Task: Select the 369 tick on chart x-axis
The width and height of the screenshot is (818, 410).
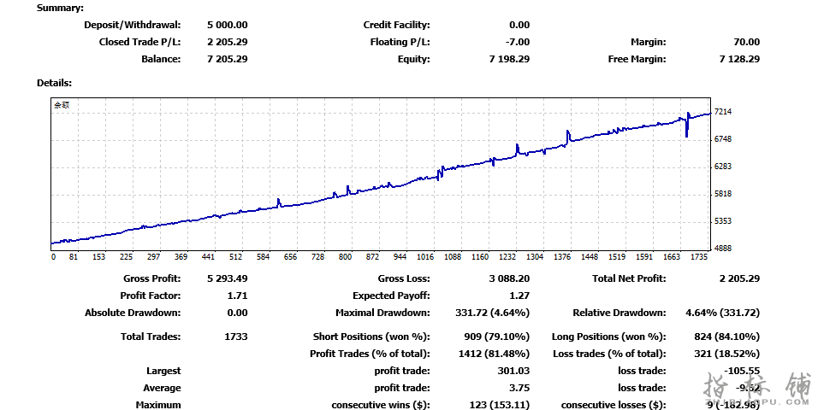Action: tap(181, 257)
